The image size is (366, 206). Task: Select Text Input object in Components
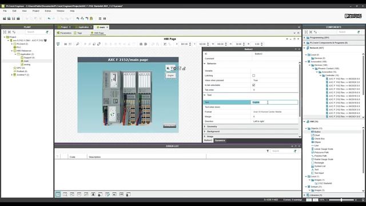point(319,173)
